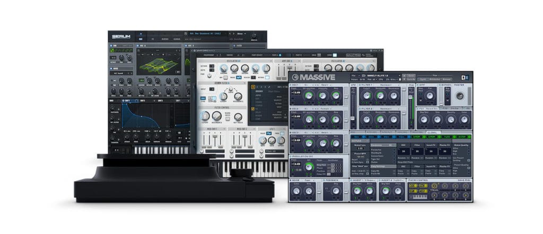Switch to the MATRIX tab in Serum

click(165, 39)
